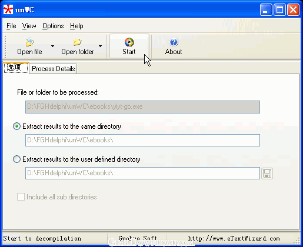Click the Open folder toolbar icon
The image size is (303, 247).
pos(77,42)
